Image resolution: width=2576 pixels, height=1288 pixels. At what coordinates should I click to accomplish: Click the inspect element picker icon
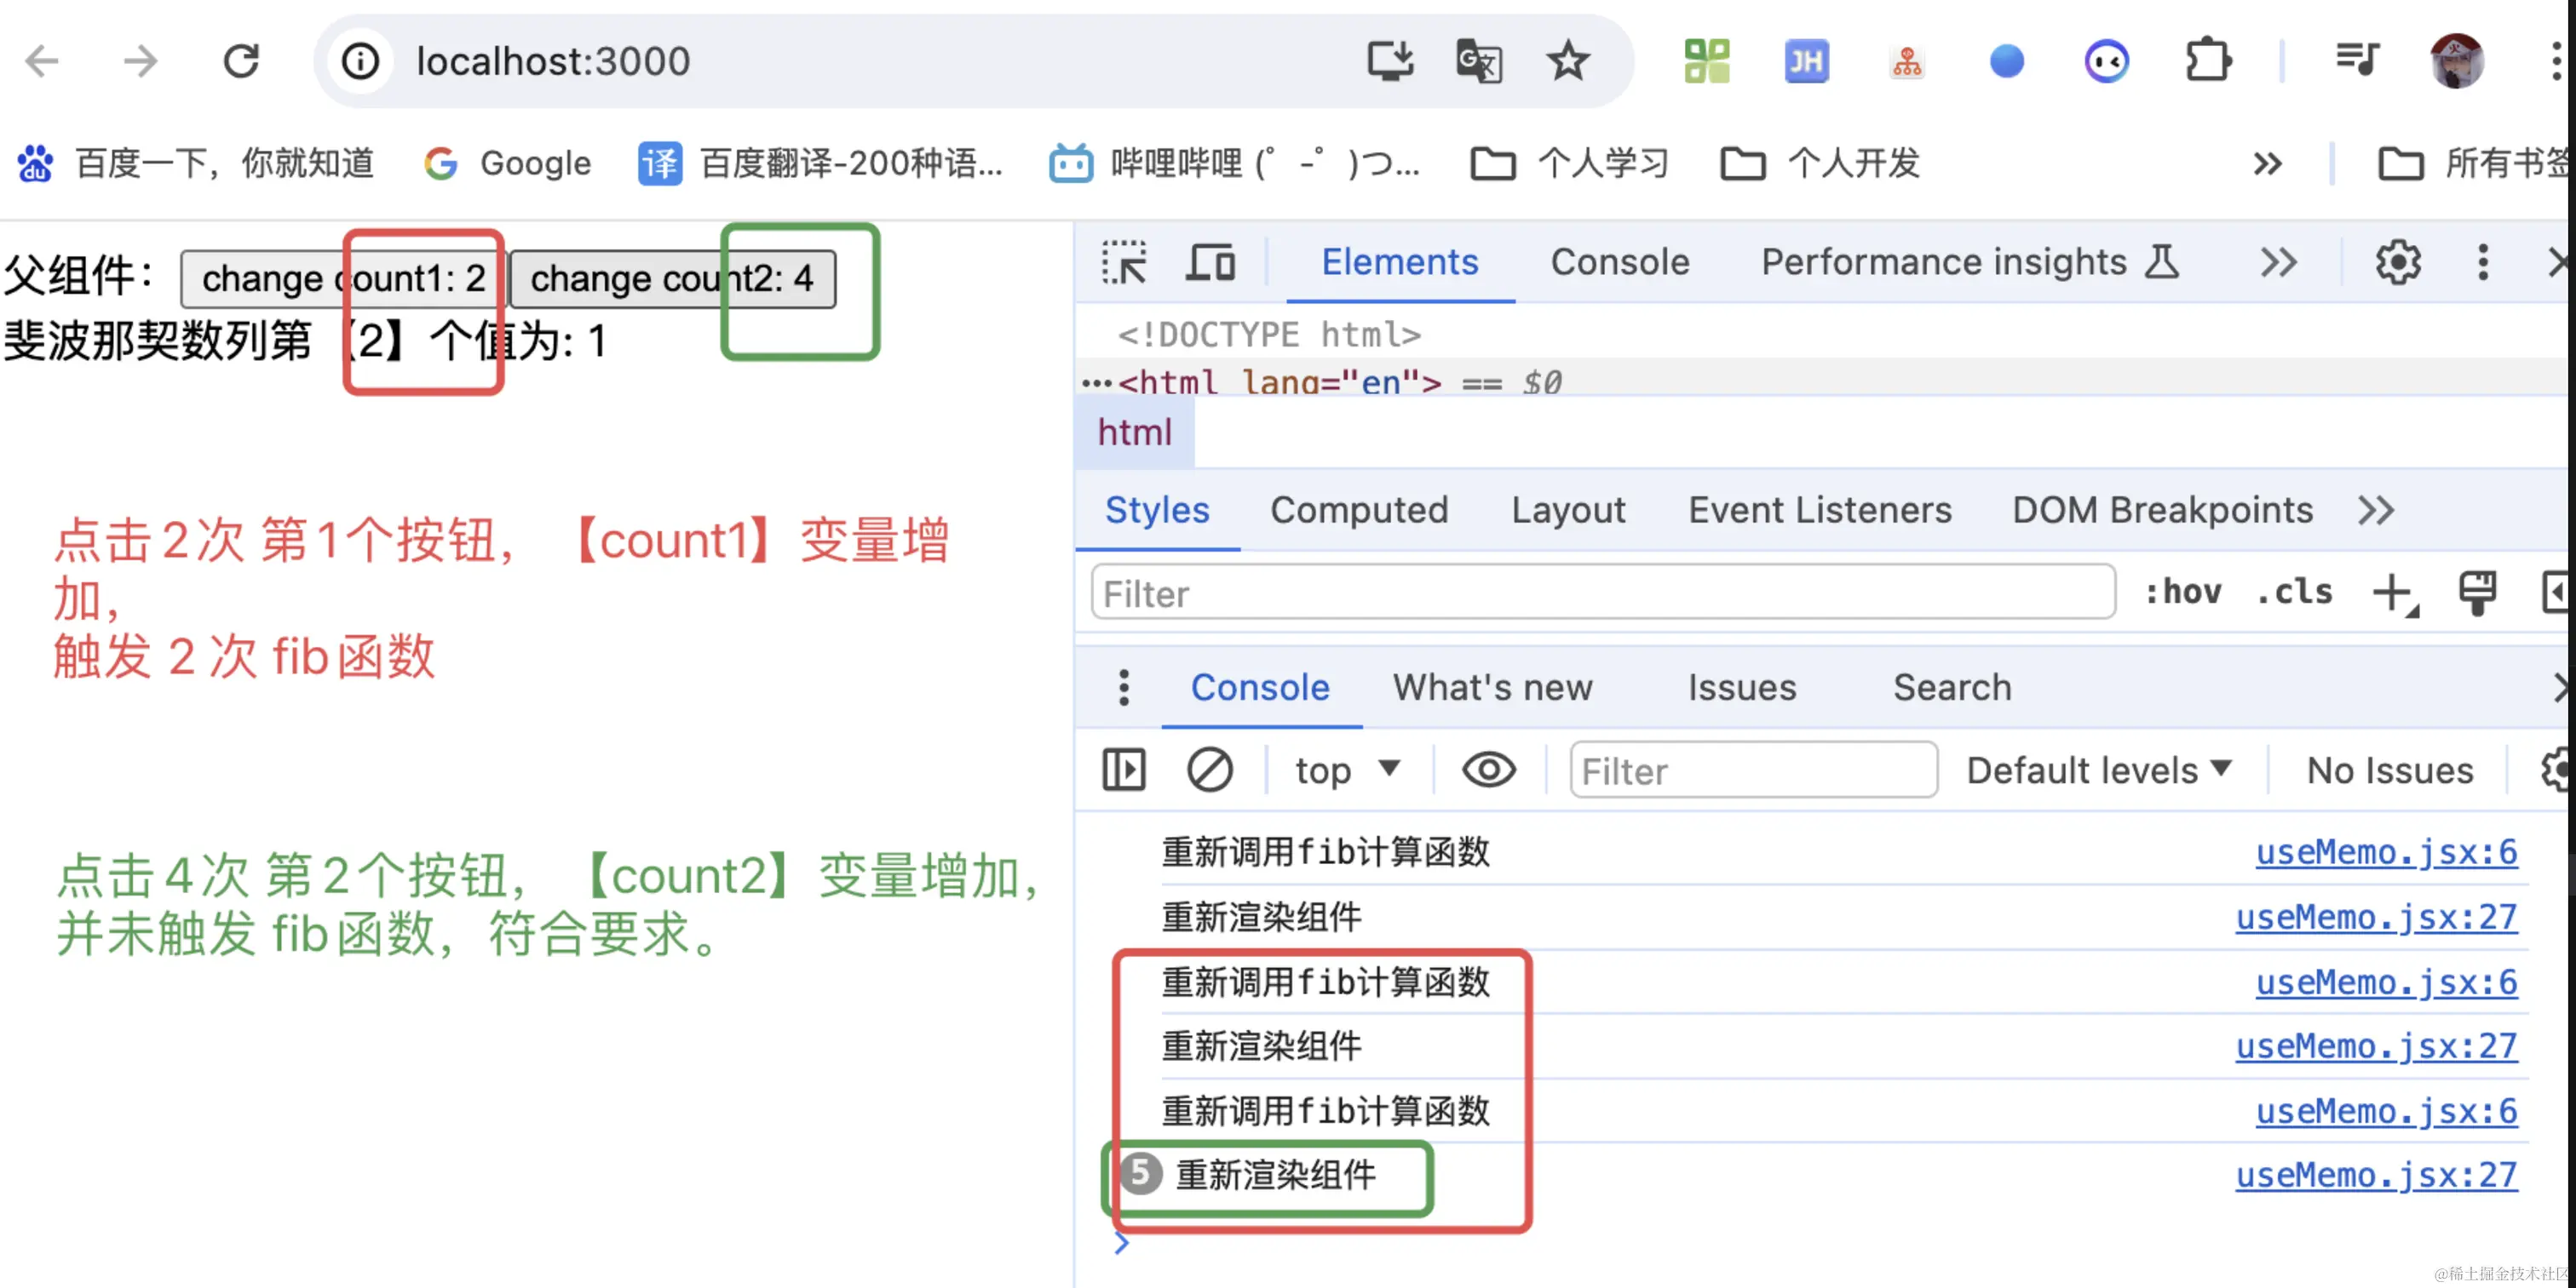coord(1124,263)
